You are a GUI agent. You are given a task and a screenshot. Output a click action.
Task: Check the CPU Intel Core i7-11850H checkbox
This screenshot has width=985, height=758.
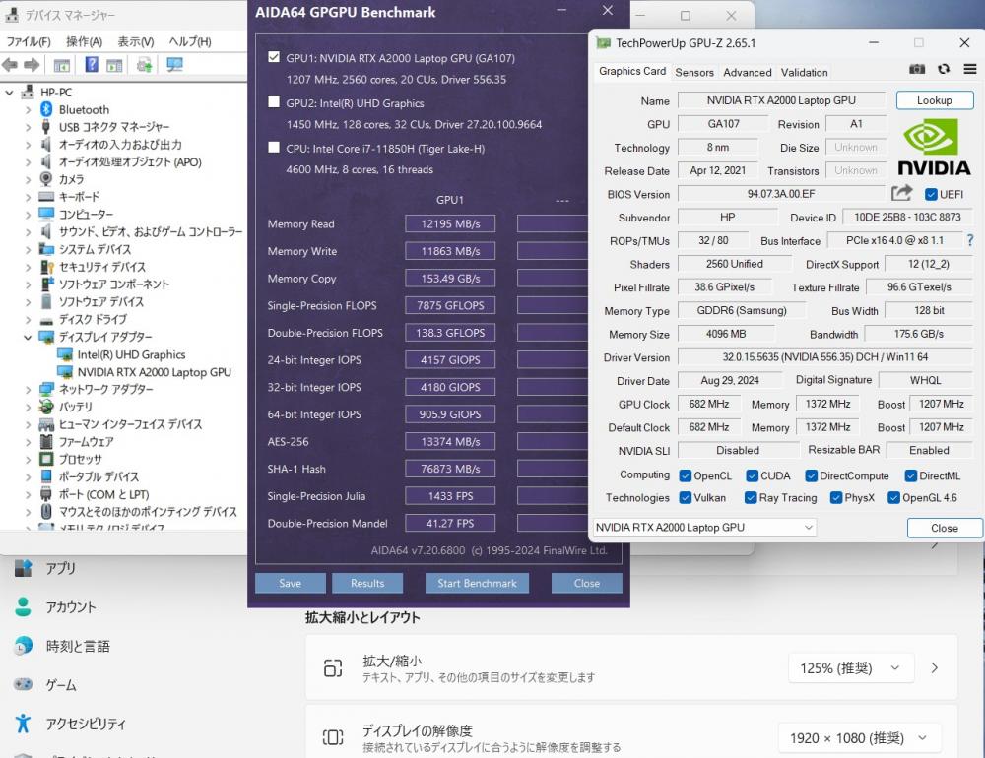click(274, 148)
